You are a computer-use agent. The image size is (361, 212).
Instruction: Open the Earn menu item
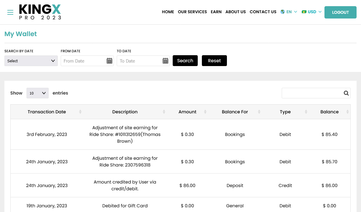pyautogui.click(x=216, y=12)
